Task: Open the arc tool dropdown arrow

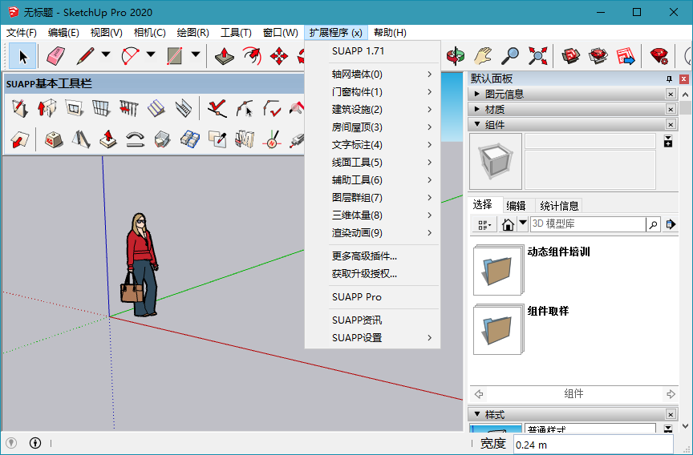Action: pyautogui.click(x=151, y=55)
